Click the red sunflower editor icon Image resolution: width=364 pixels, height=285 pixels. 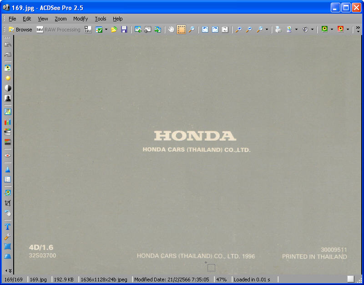point(340,29)
